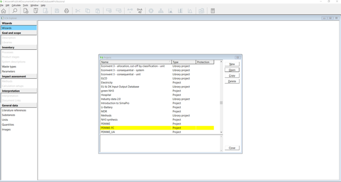The image size is (341, 182).
Task: Select the PEMWE_UA project row
Action: [157, 132]
